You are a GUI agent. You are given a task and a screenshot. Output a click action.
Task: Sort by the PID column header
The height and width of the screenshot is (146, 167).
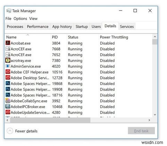55,37
